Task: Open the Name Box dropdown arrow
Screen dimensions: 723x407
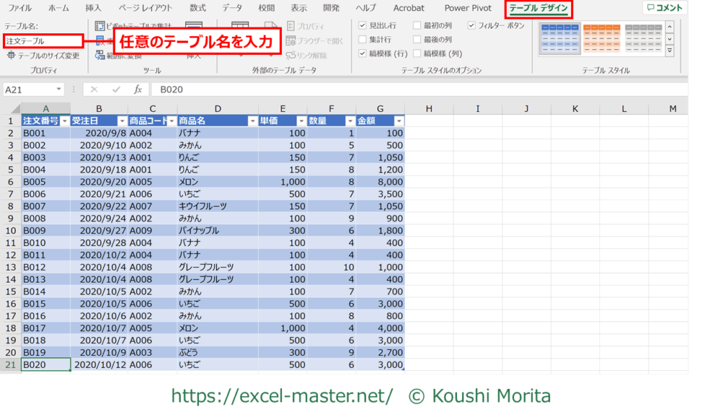Action: coord(58,90)
